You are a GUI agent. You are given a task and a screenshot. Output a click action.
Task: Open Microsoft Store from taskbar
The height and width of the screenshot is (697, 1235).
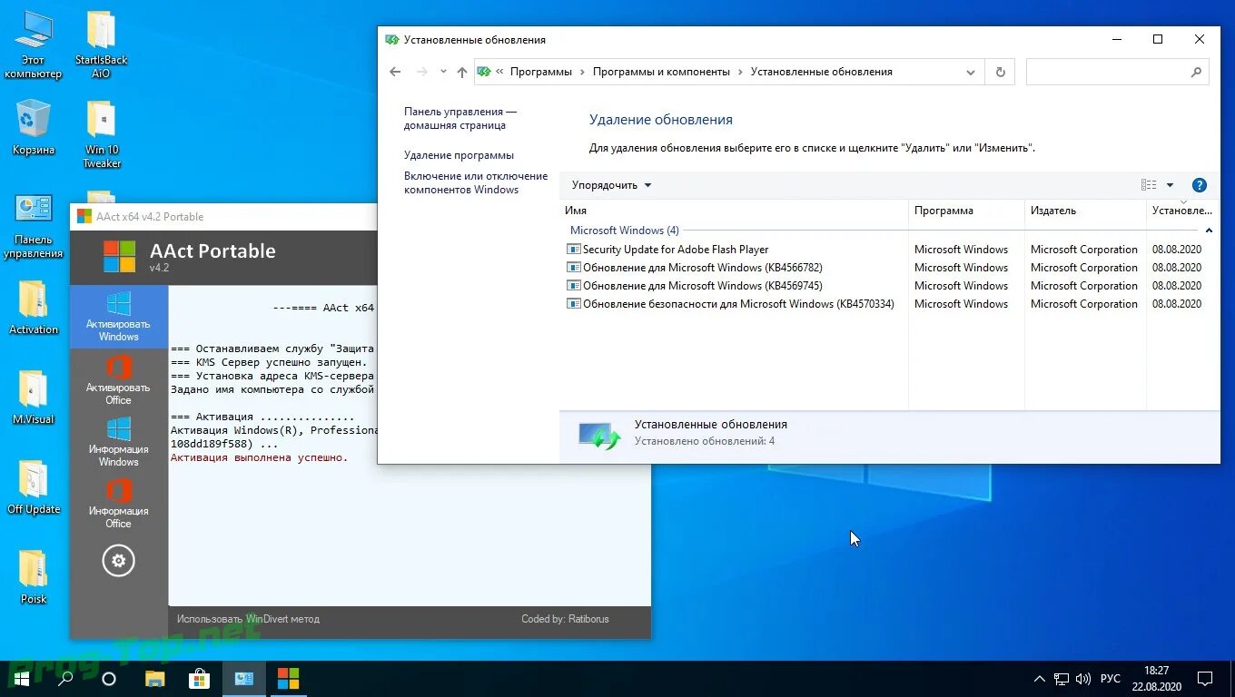tap(199, 678)
